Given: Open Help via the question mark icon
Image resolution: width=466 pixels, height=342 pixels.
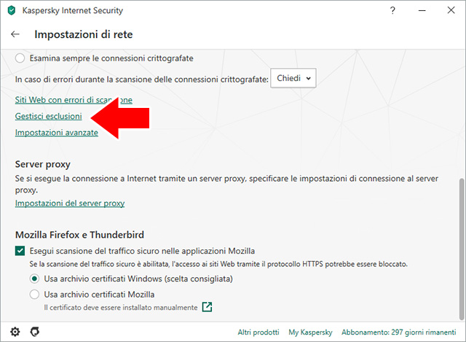Looking at the screenshot, I should pyautogui.click(x=392, y=11).
